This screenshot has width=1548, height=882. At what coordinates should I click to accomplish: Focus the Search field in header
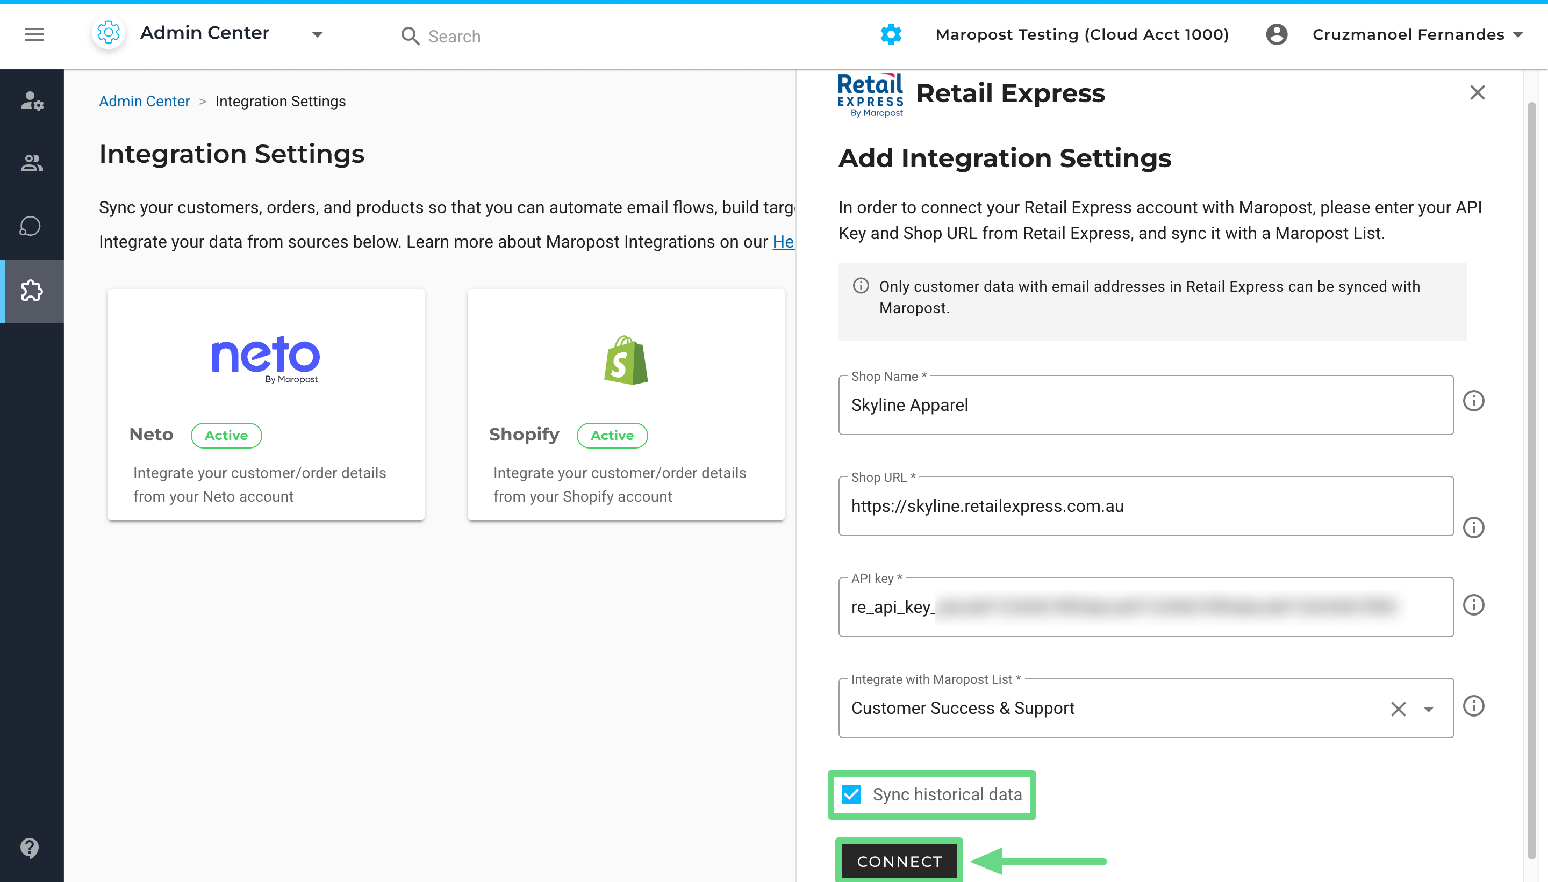455,37
